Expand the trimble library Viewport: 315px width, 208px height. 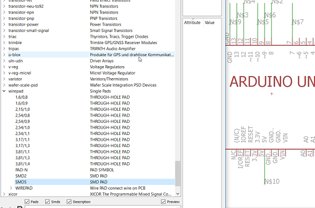[4, 43]
